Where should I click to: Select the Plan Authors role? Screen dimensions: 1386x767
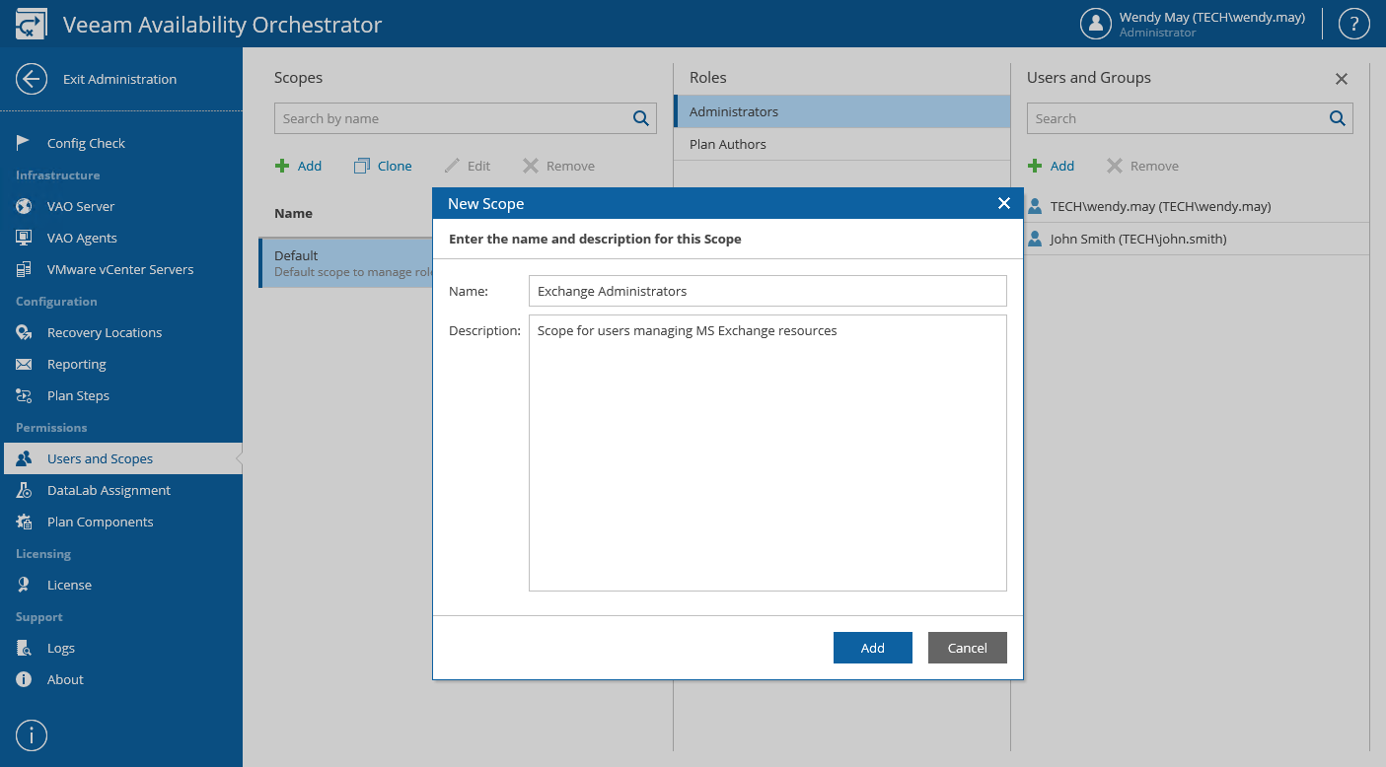click(842, 144)
